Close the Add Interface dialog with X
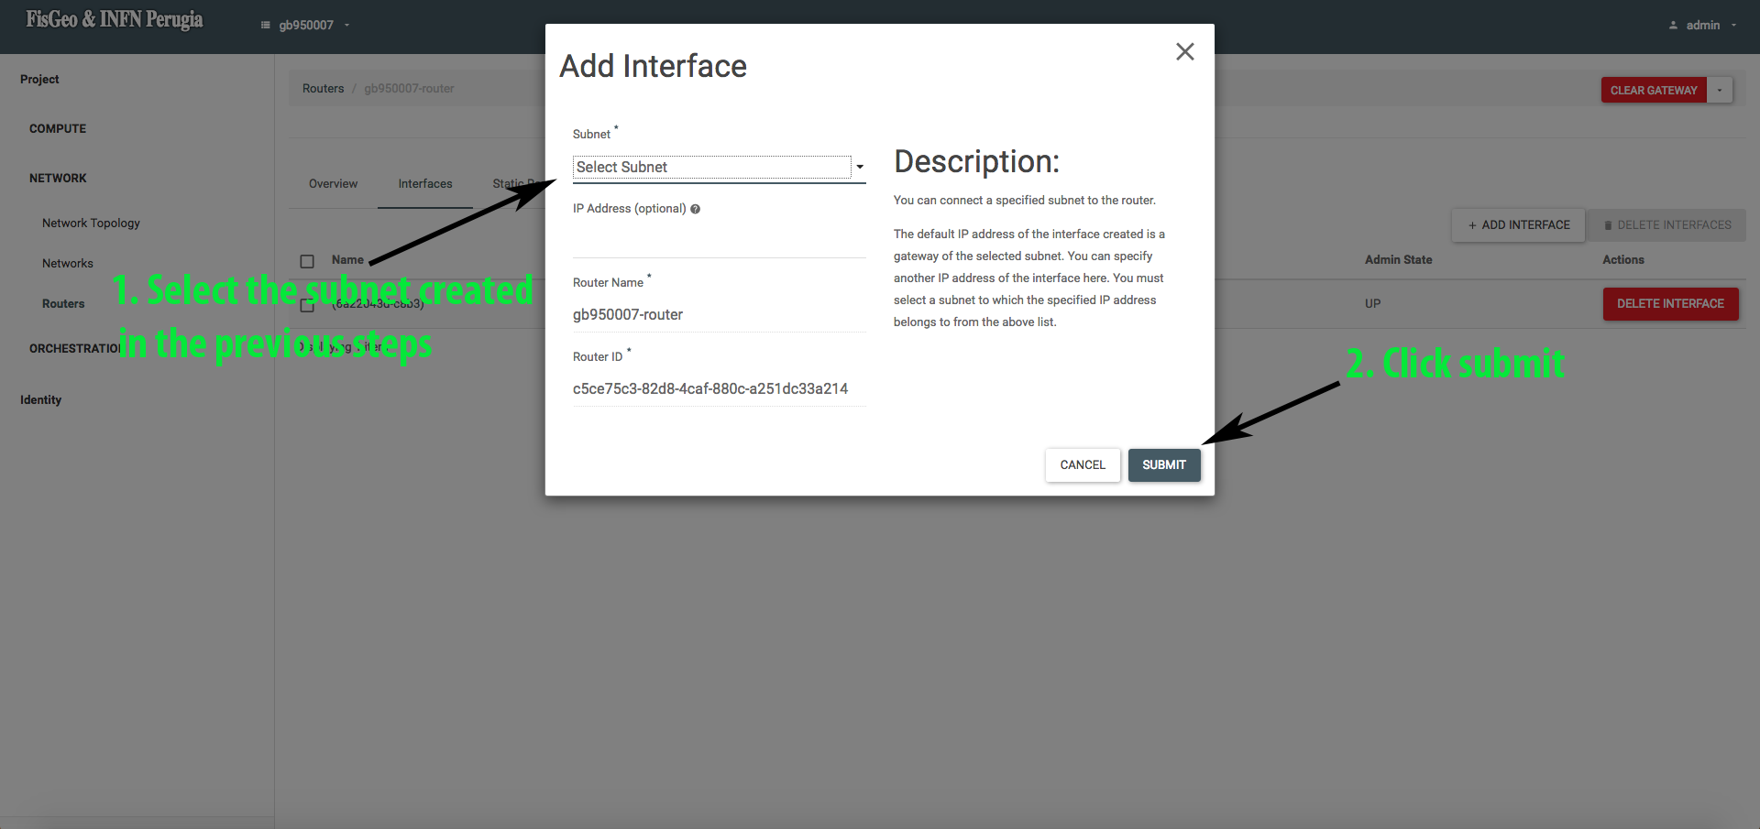 [1184, 52]
